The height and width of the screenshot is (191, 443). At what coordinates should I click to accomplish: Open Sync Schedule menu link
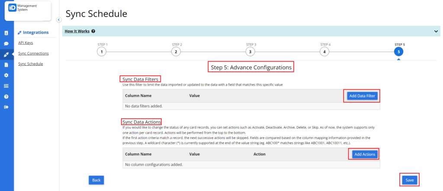click(x=31, y=64)
